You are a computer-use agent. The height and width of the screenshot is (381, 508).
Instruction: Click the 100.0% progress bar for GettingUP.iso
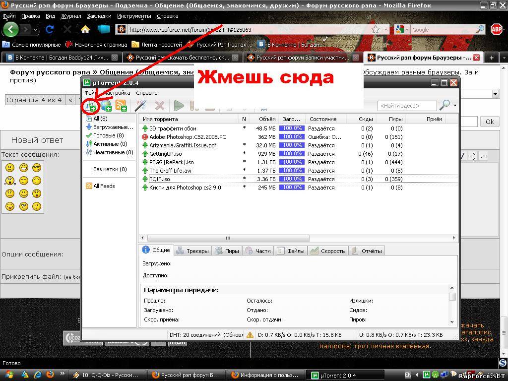point(292,154)
